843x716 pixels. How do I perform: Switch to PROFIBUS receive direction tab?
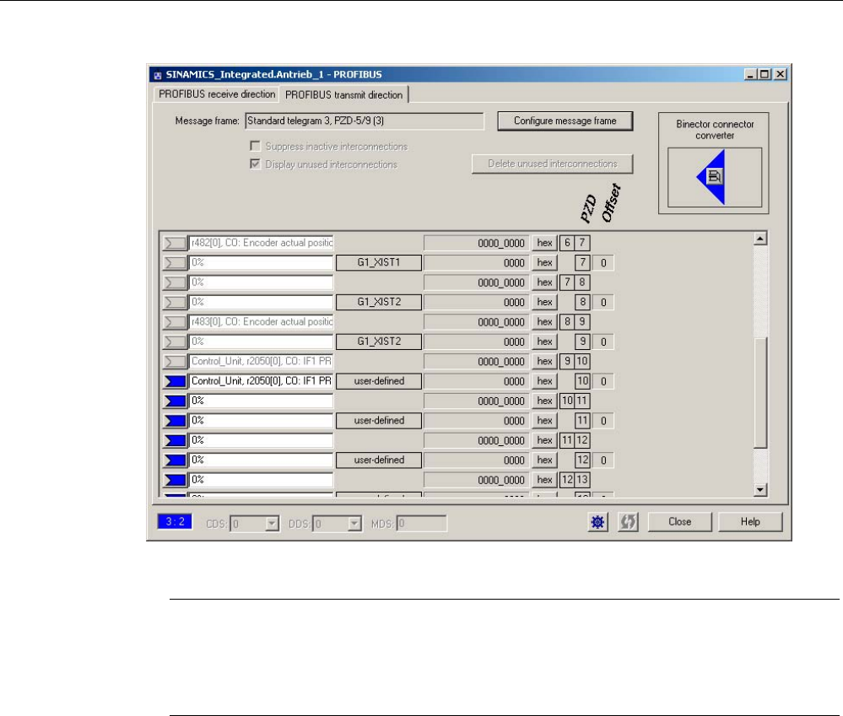pyautogui.click(x=217, y=94)
